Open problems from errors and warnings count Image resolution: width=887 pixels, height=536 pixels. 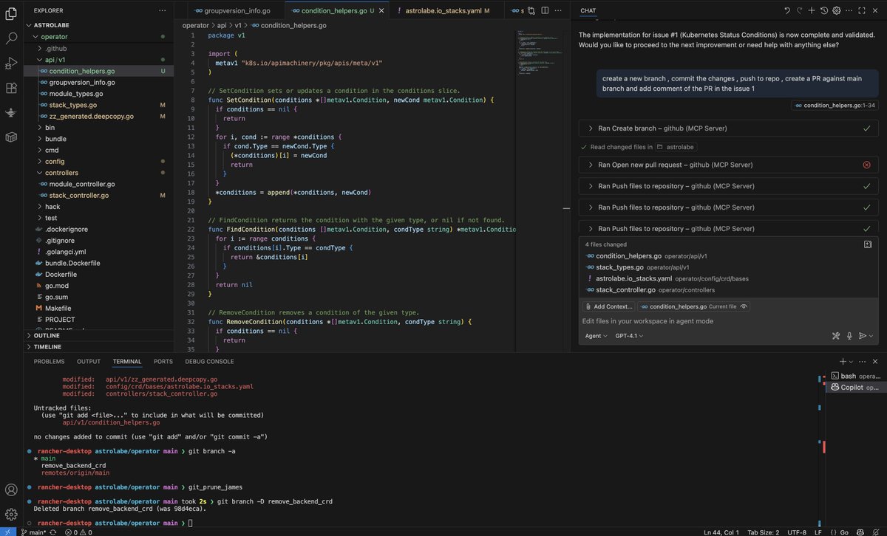tap(78, 532)
